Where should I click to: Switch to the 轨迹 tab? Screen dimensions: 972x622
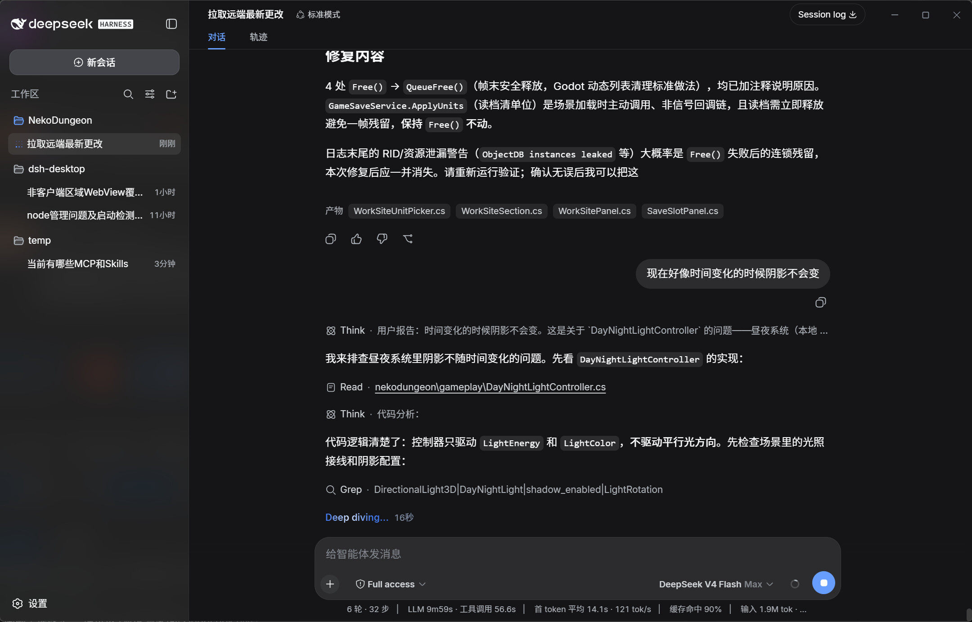coord(258,37)
